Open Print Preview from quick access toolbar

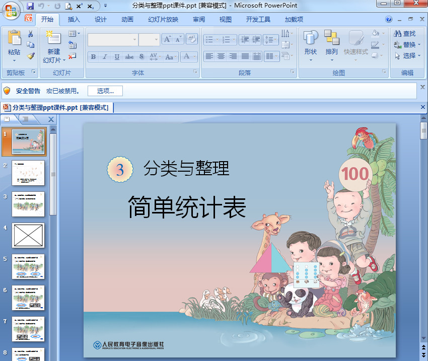tap(68, 6)
